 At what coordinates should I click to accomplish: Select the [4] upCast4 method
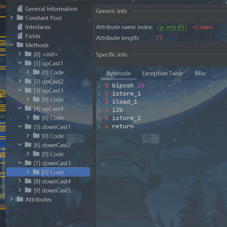(x=53, y=109)
